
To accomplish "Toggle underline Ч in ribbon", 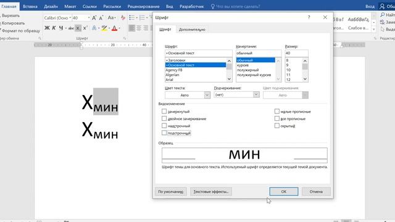I will coord(60,28).
